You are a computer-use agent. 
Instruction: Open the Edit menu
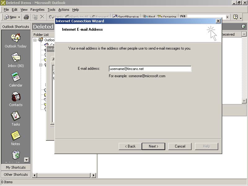click(15, 10)
